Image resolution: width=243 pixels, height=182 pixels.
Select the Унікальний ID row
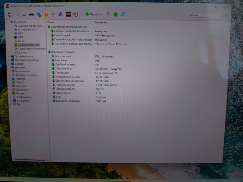coord(87,69)
